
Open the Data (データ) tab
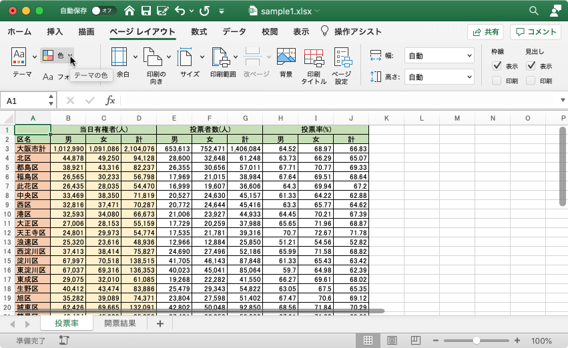[x=234, y=32]
